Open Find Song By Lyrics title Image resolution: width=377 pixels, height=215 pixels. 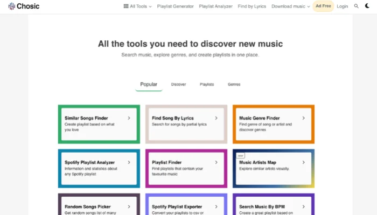click(x=173, y=118)
